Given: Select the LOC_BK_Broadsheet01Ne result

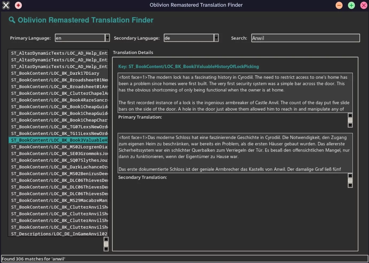Looking at the screenshot, I should [x=58, y=80].
